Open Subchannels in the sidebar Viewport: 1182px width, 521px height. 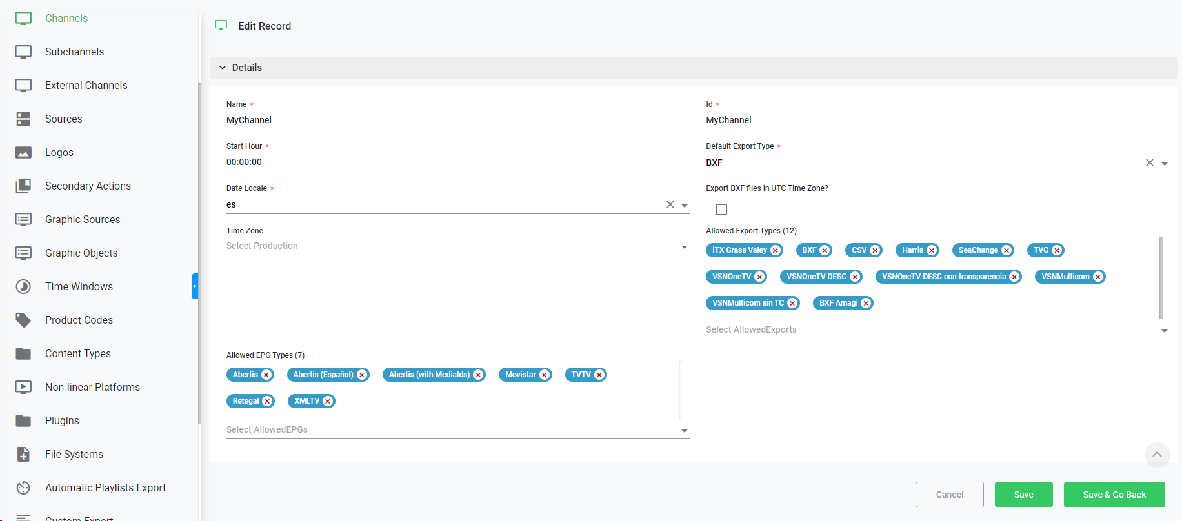click(x=74, y=52)
